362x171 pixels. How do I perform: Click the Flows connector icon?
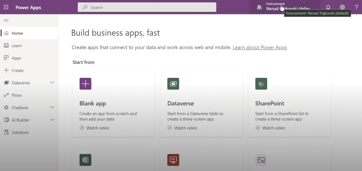coord(6,95)
